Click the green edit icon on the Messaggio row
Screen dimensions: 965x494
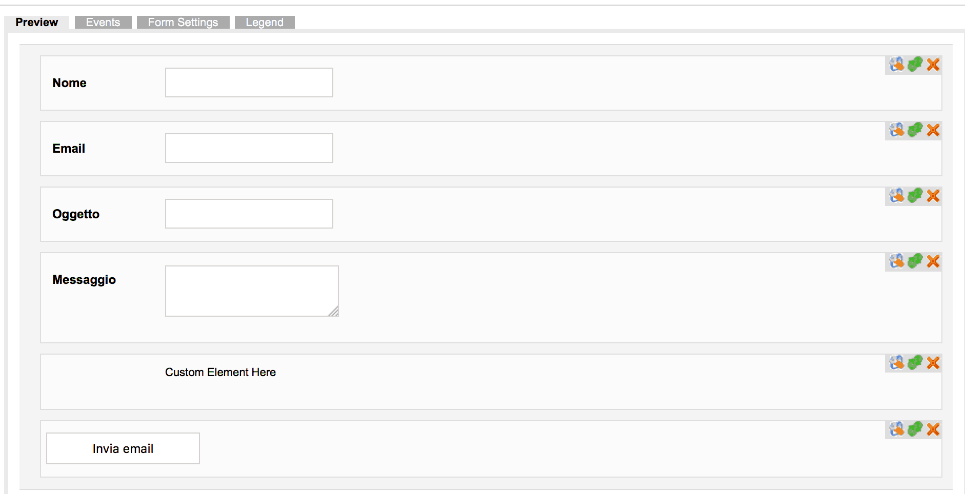915,261
